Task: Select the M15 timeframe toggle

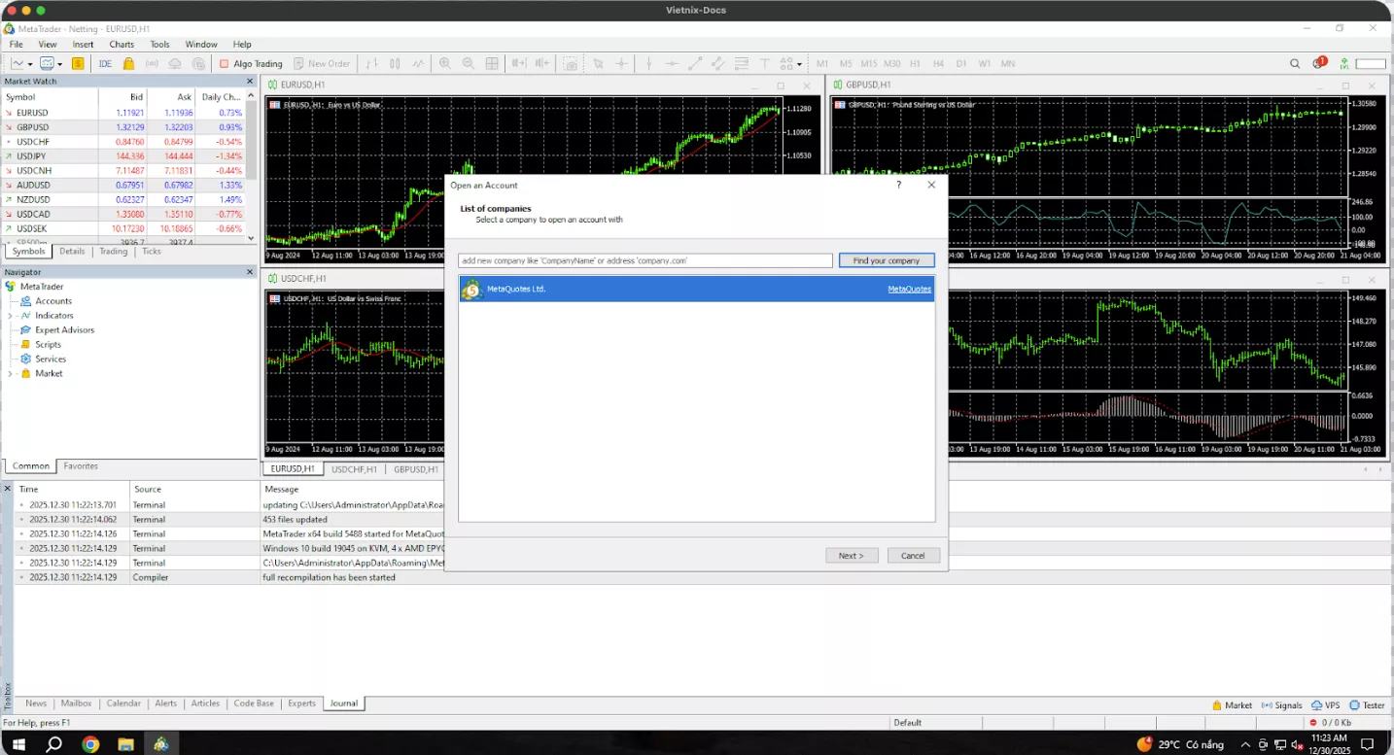Action: point(868,64)
